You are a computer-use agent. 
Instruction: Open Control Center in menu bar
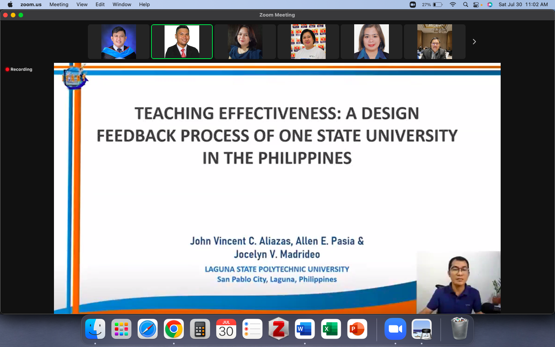coord(476,5)
